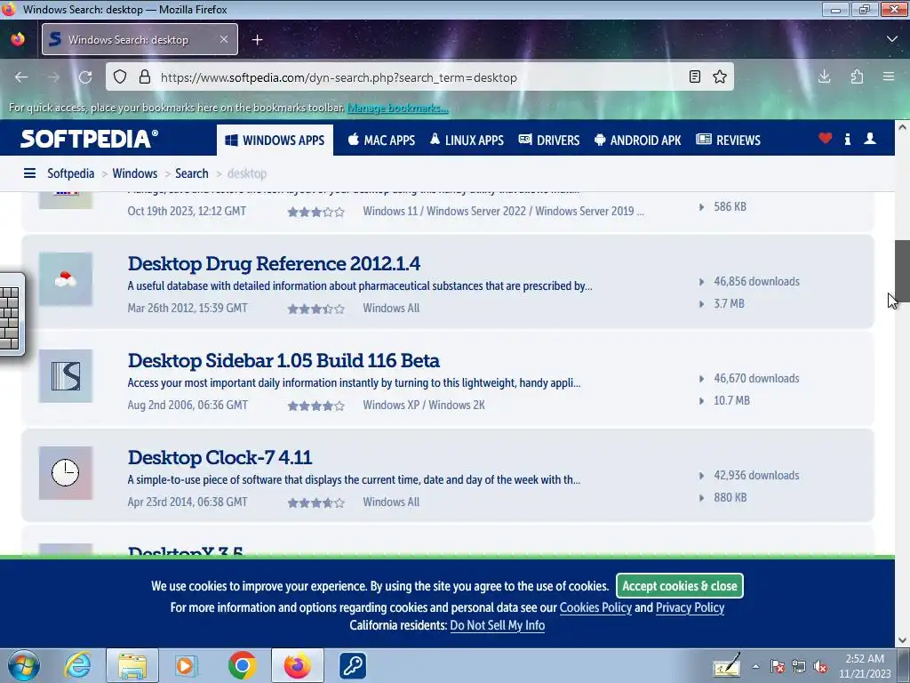Open Do Not Sell My Info link
This screenshot has width=910, height=683.
(x=498, y=625)
